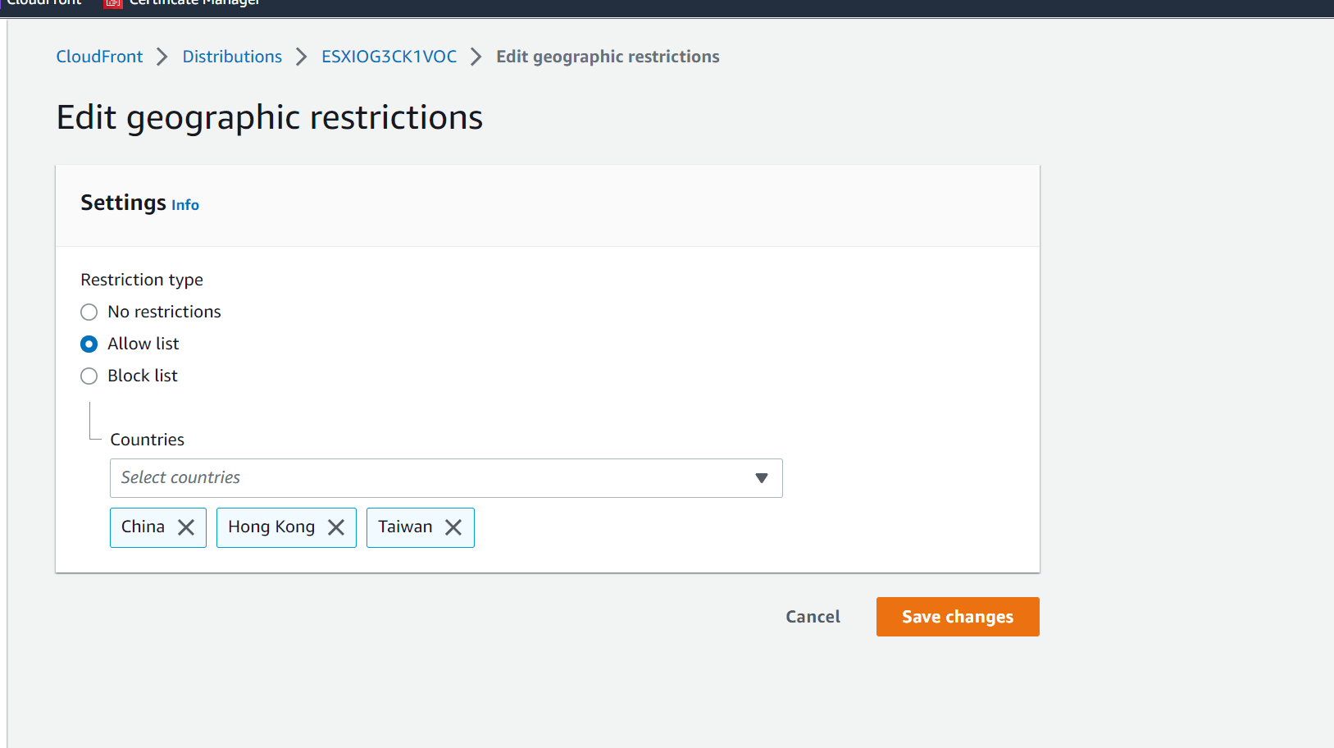Select the Allow list restriction type

(89, 344)
